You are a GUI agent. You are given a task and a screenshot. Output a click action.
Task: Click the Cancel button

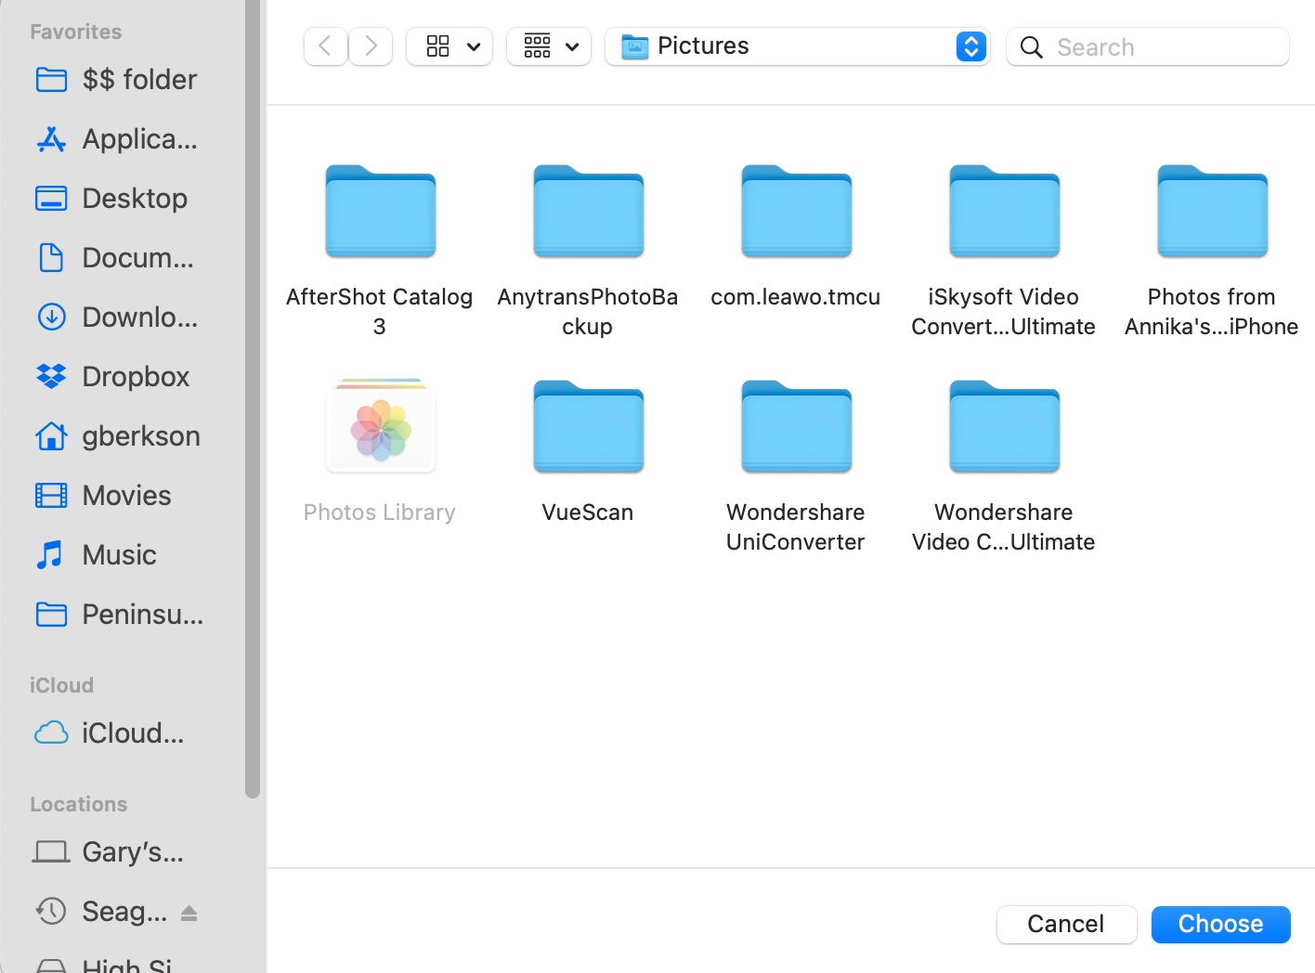(1066, 924)
